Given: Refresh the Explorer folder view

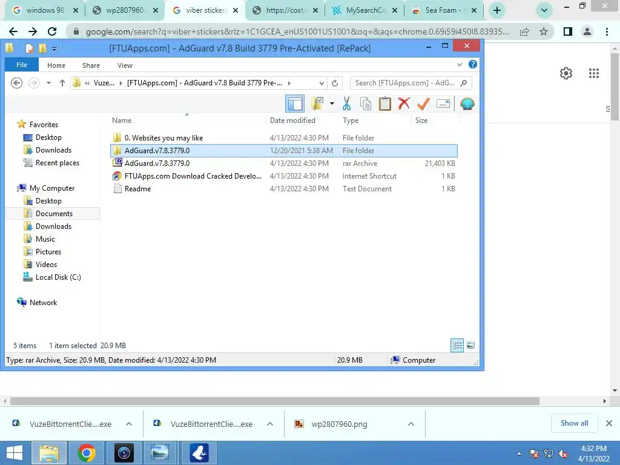Looking at the screenshot, I should pos(335,83).
